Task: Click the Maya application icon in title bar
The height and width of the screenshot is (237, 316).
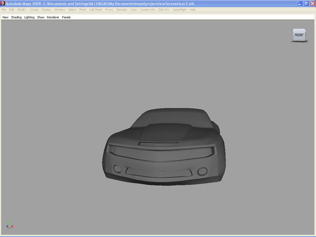Action: pyautogui.click(x=3, y=4)
